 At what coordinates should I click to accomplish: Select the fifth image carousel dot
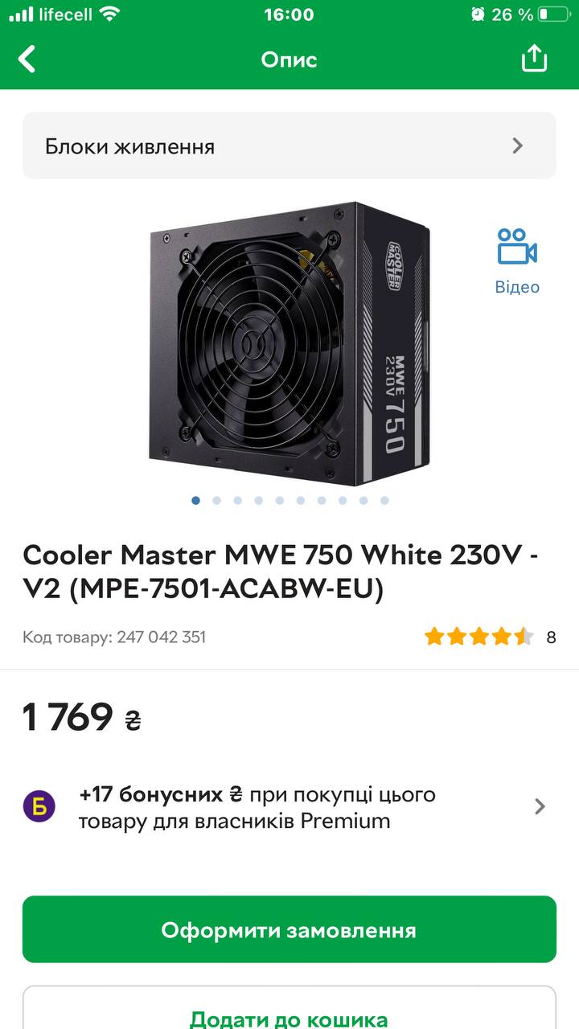tap(280, 500)
